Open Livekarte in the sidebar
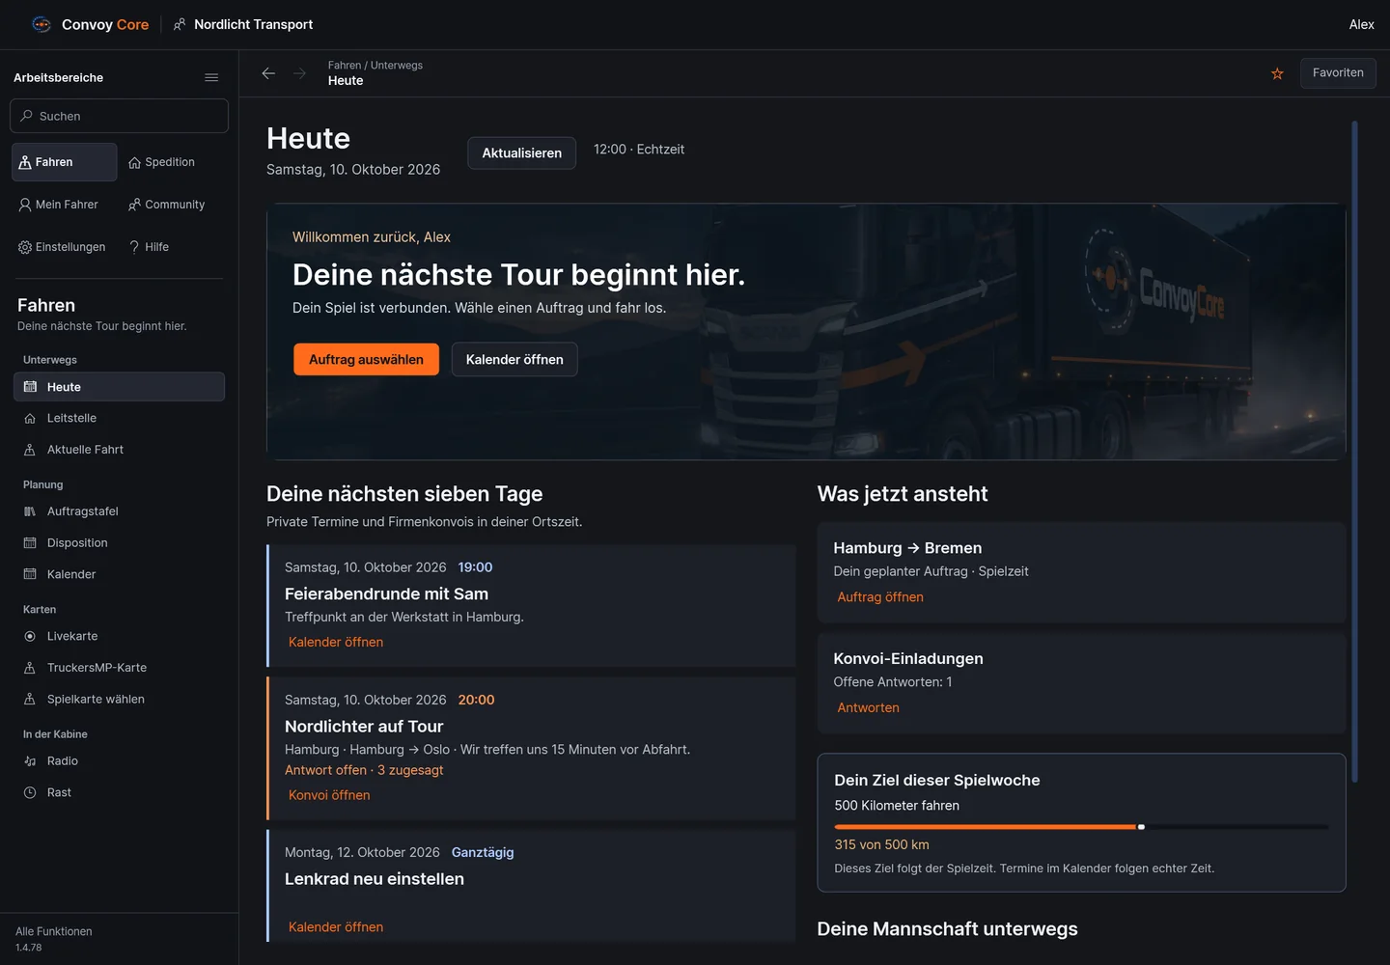The width and height of the screenshot is (1390, 965). tap(119, 636)
